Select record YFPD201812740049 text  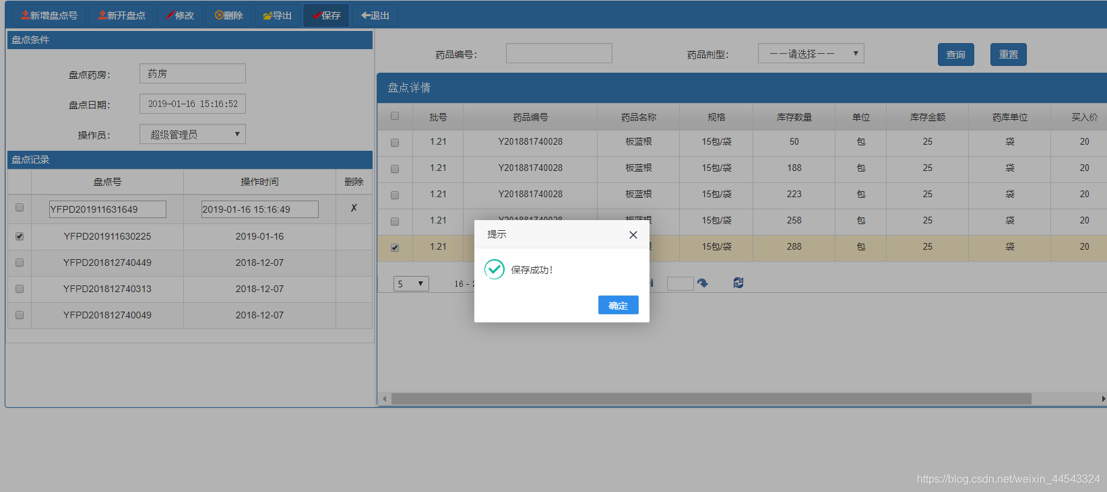(107, 315)
